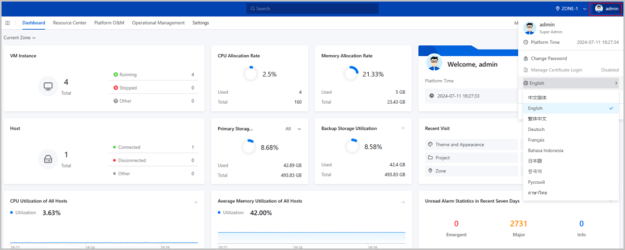
Task: Open Theme and Appearance recent visit
Action: 459,145
